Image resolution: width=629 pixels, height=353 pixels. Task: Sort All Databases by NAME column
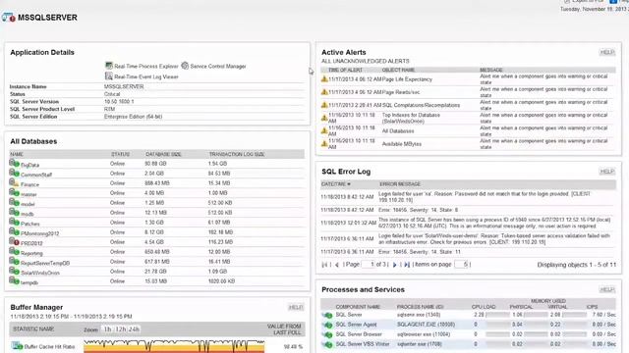tap(17, 154)
